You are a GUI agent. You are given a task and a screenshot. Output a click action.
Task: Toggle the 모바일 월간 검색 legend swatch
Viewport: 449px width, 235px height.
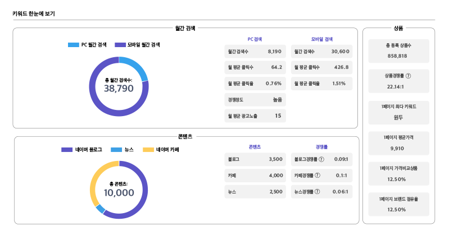[120, 45]
